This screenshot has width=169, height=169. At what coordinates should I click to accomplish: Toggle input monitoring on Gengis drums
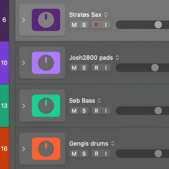(x=106, y=154)
